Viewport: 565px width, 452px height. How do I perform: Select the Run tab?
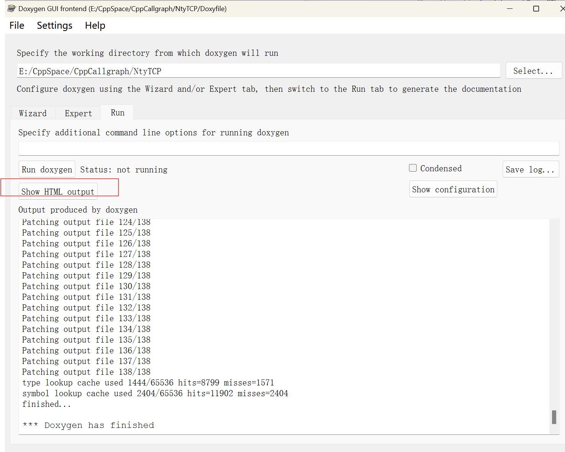click(x=117, y=112)
